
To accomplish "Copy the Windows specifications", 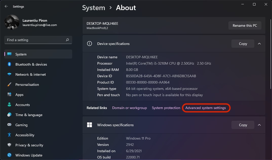I will pos(243,125).
